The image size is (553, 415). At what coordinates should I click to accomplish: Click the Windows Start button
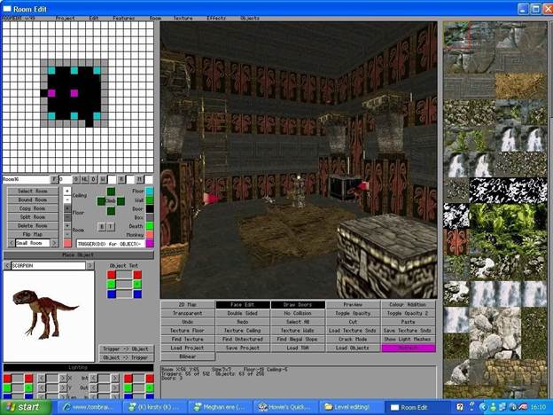pos(27,406)
